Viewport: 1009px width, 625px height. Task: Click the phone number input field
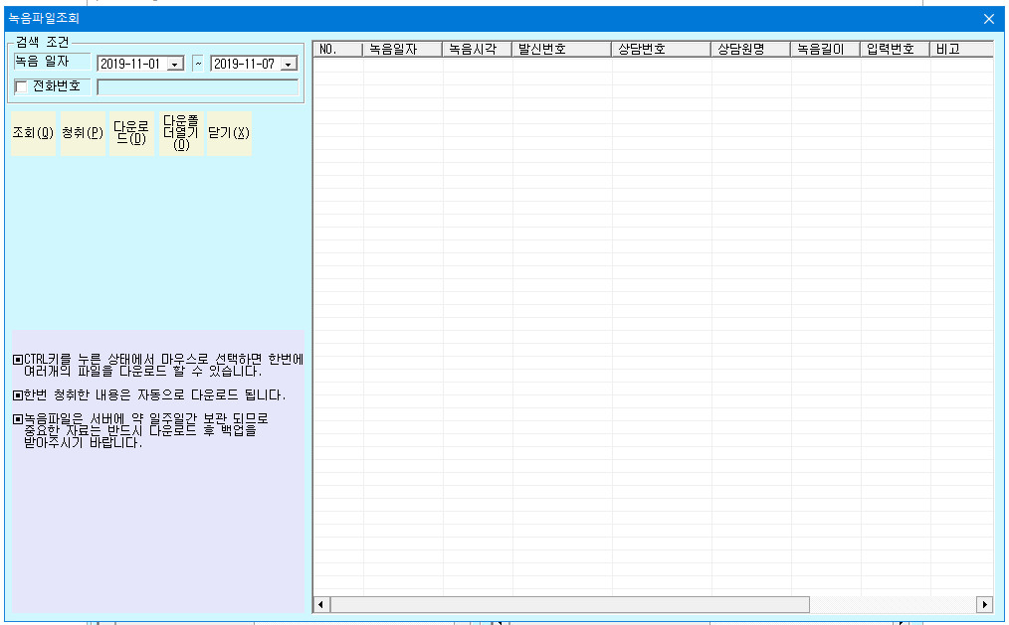click(198, 87)
